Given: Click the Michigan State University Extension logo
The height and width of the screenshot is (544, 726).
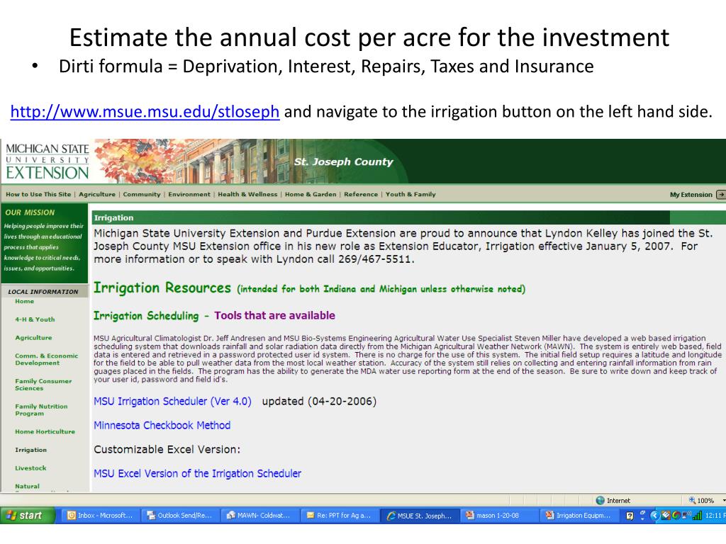Looking at the screenshot, I should [x=47, y=161].
